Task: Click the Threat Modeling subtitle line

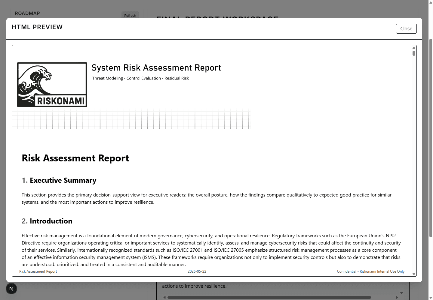Action: click(140, 78)
